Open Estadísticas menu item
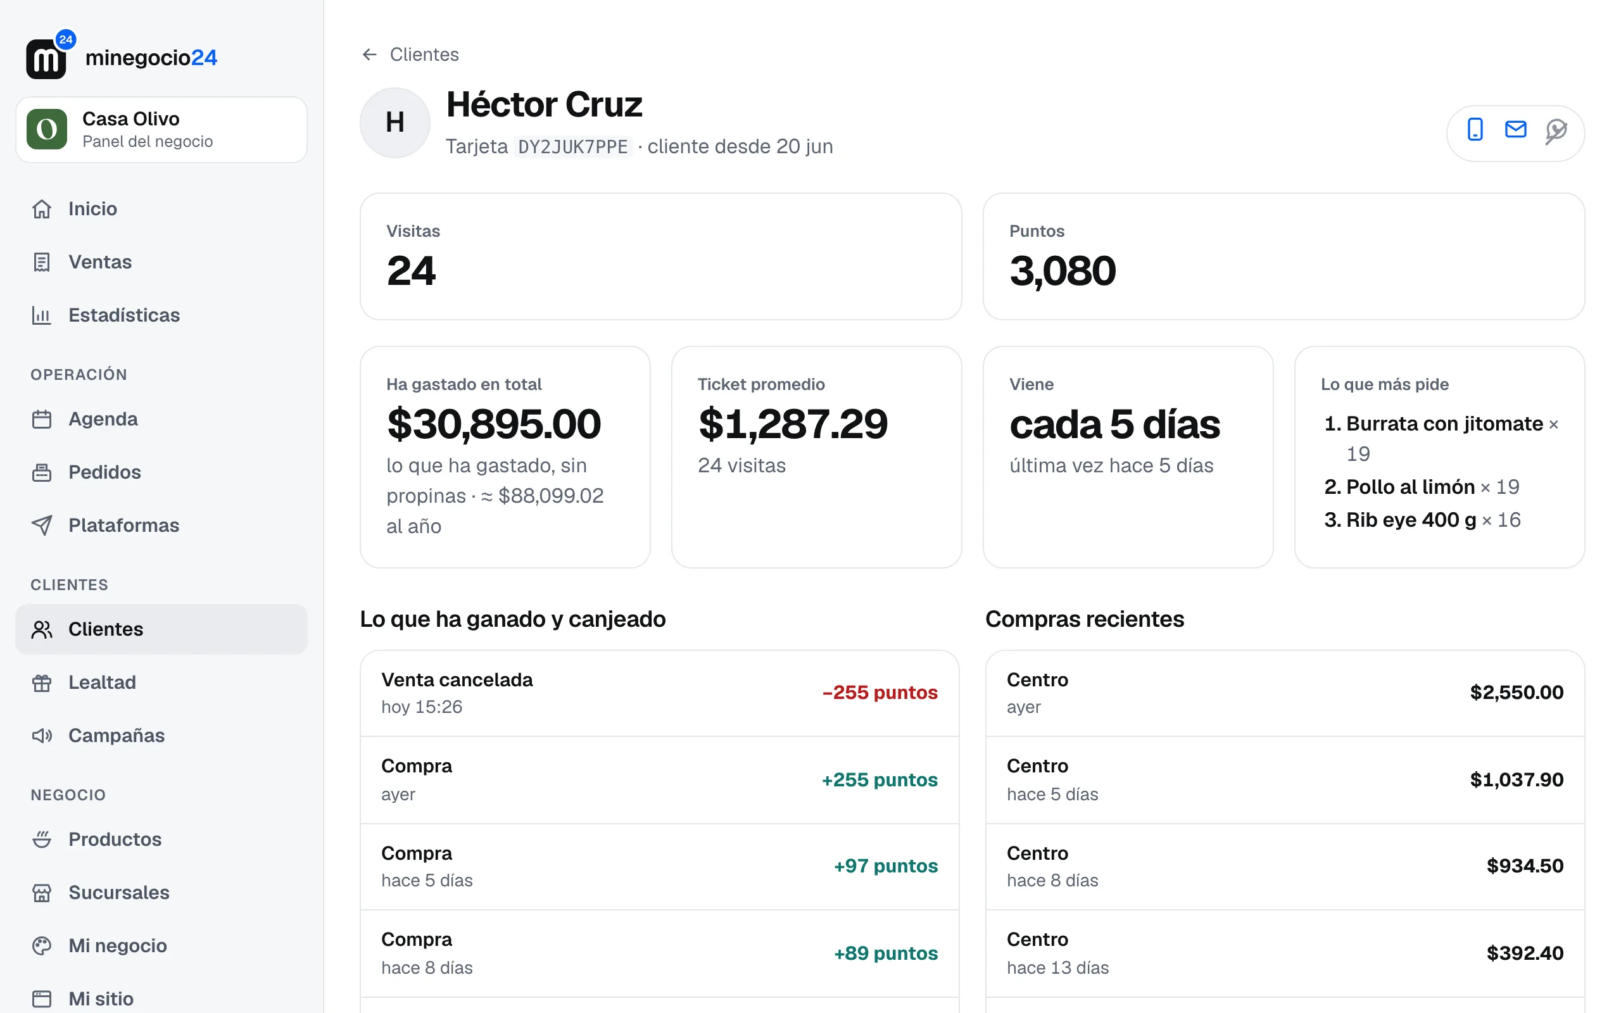1621x1013 pixels. coord(161,315)
